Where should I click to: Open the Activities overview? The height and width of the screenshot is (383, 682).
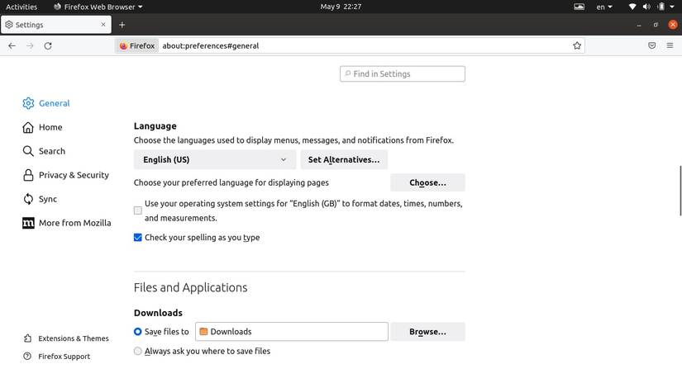(x=21, y=7)
